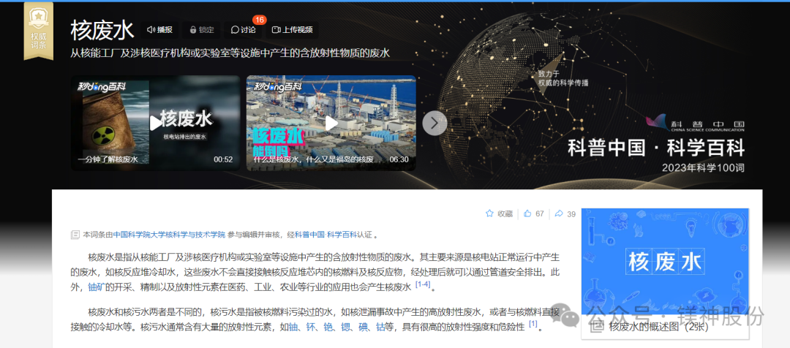Click the 锁定 lock icon

tap(193, 30)
